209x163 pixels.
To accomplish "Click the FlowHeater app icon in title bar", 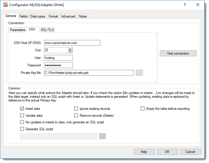I will [5, 5].
